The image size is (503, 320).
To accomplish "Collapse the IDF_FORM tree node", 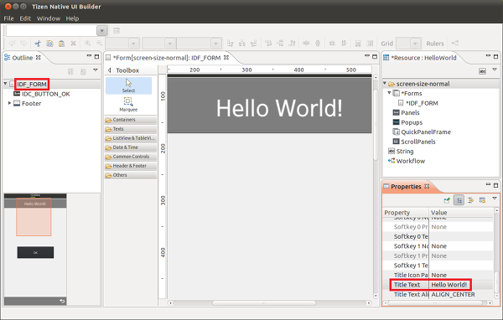I will [6, 84].
